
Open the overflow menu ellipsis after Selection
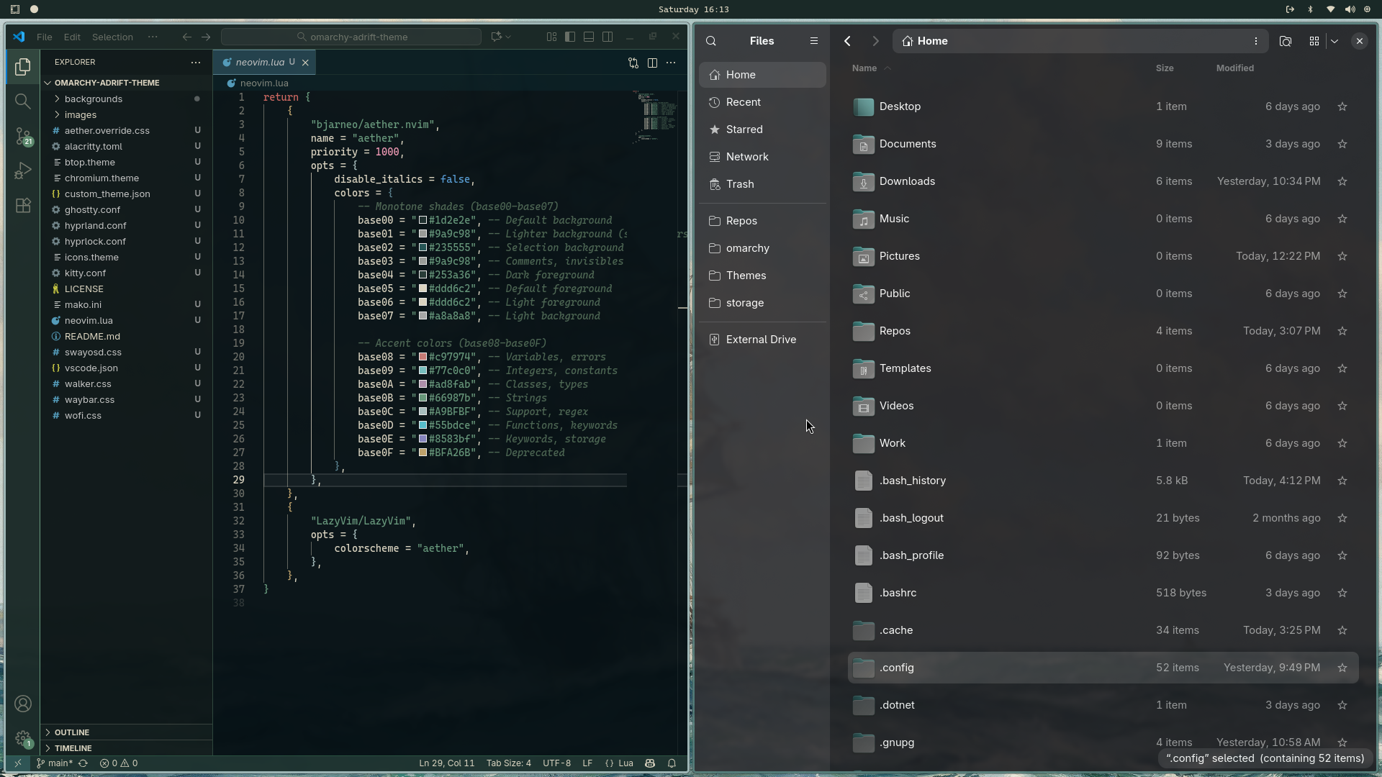(x=153, y=37)
